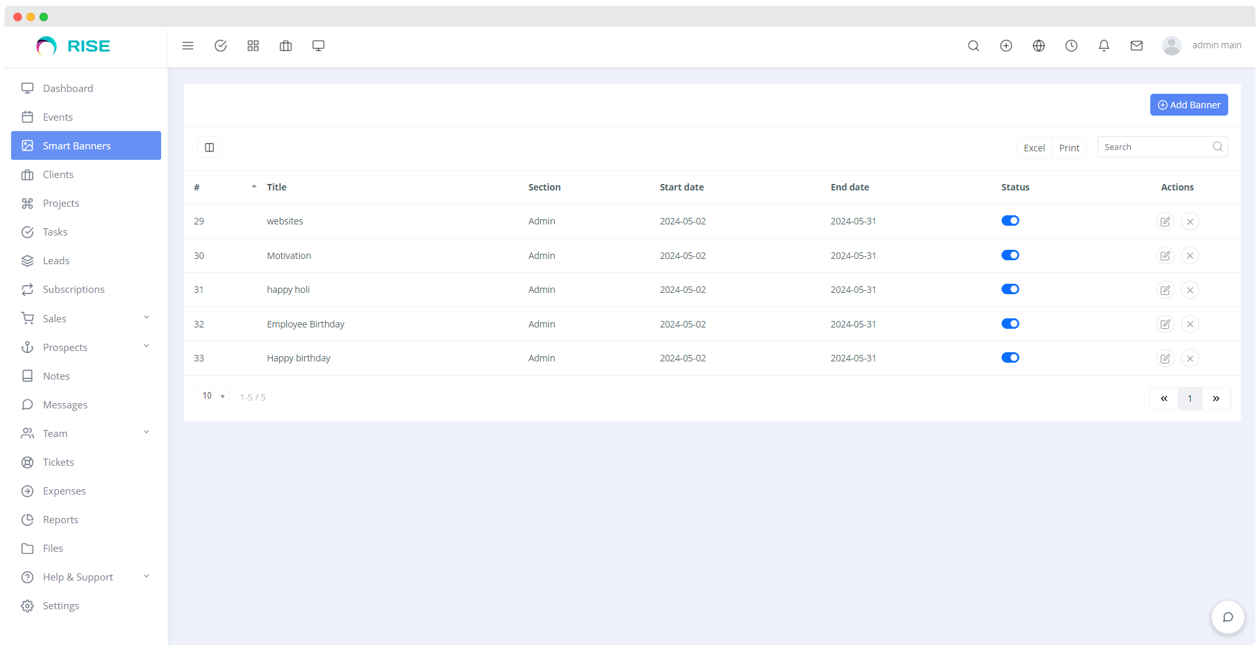Screen dimensions: 1260x651
Task: Open the notifications bell icon
Action: [x=1103, y=46]
